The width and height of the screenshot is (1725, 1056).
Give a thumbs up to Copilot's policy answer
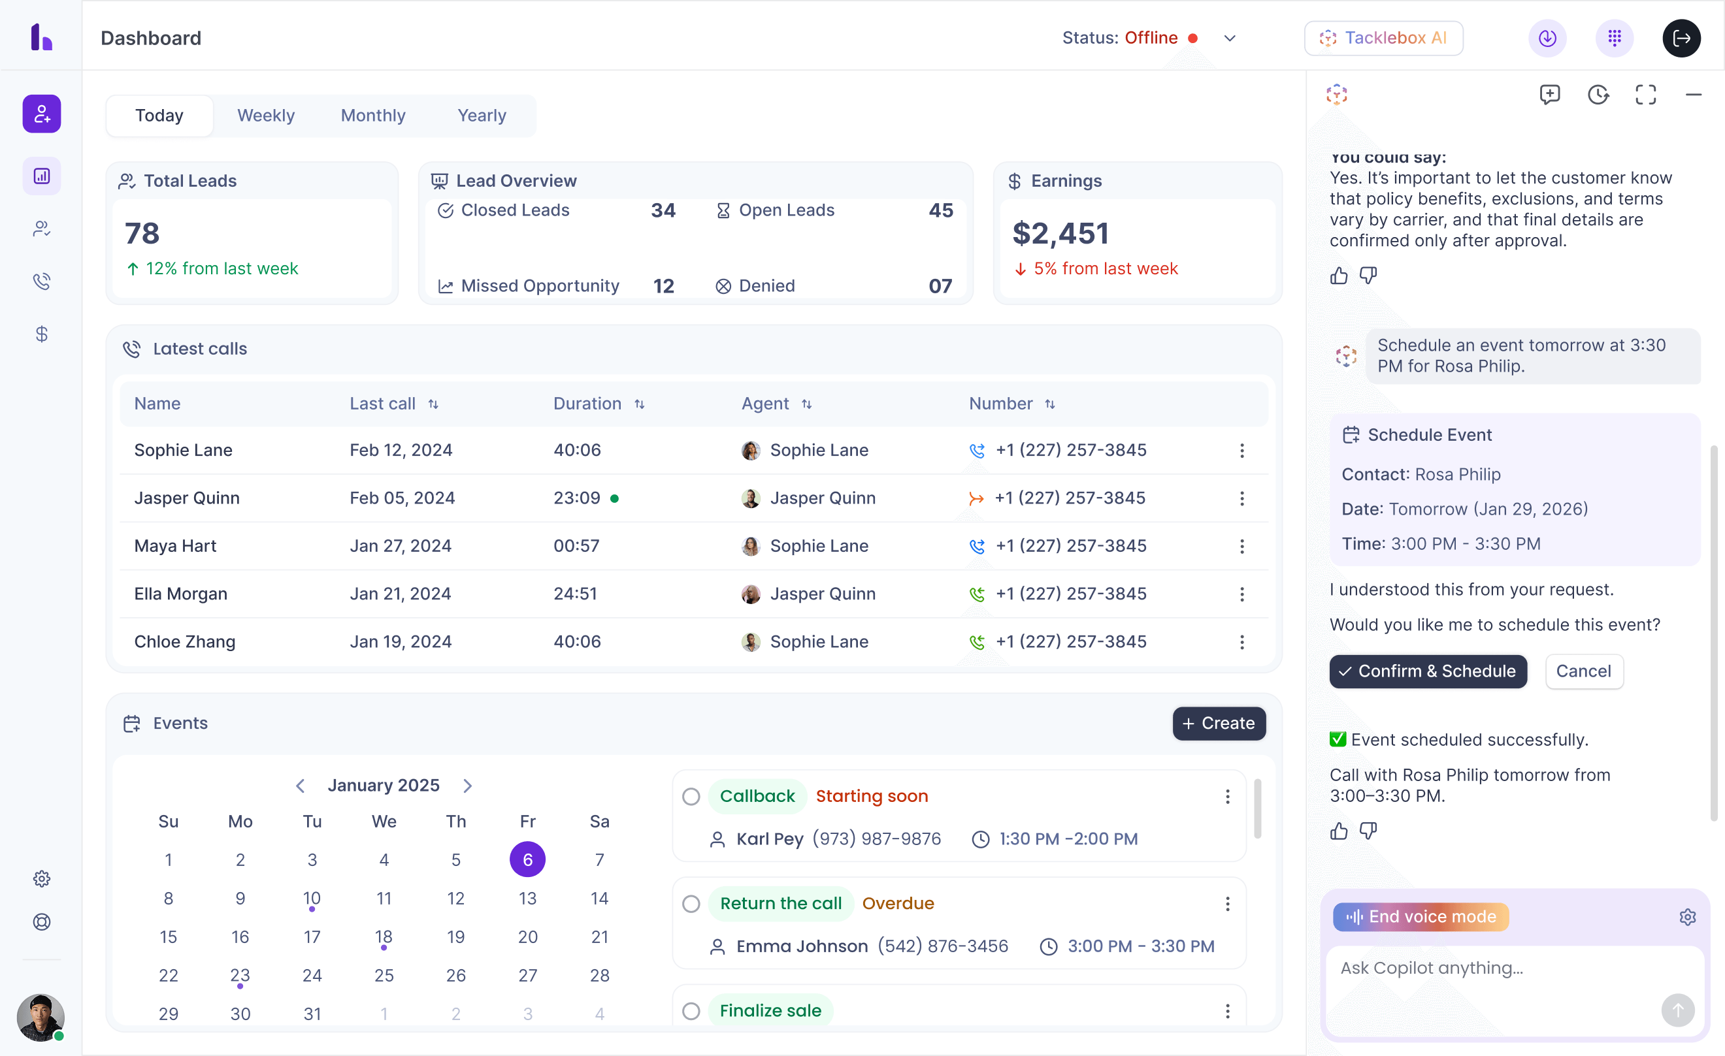click(x=1339, y=276)
